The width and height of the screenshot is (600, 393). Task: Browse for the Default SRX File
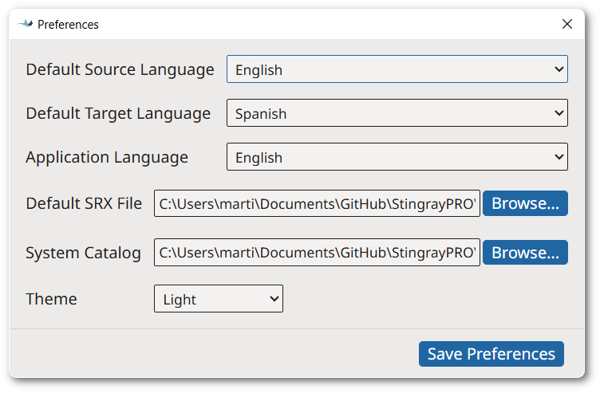[525, 203]
